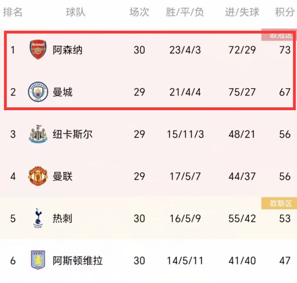
Task: Click the yellow 欧联区 badge
Action: coord(279,204)
